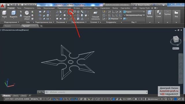
Task: Click the New drawing icon in quick access toolbar
Action: coord(8,5)
